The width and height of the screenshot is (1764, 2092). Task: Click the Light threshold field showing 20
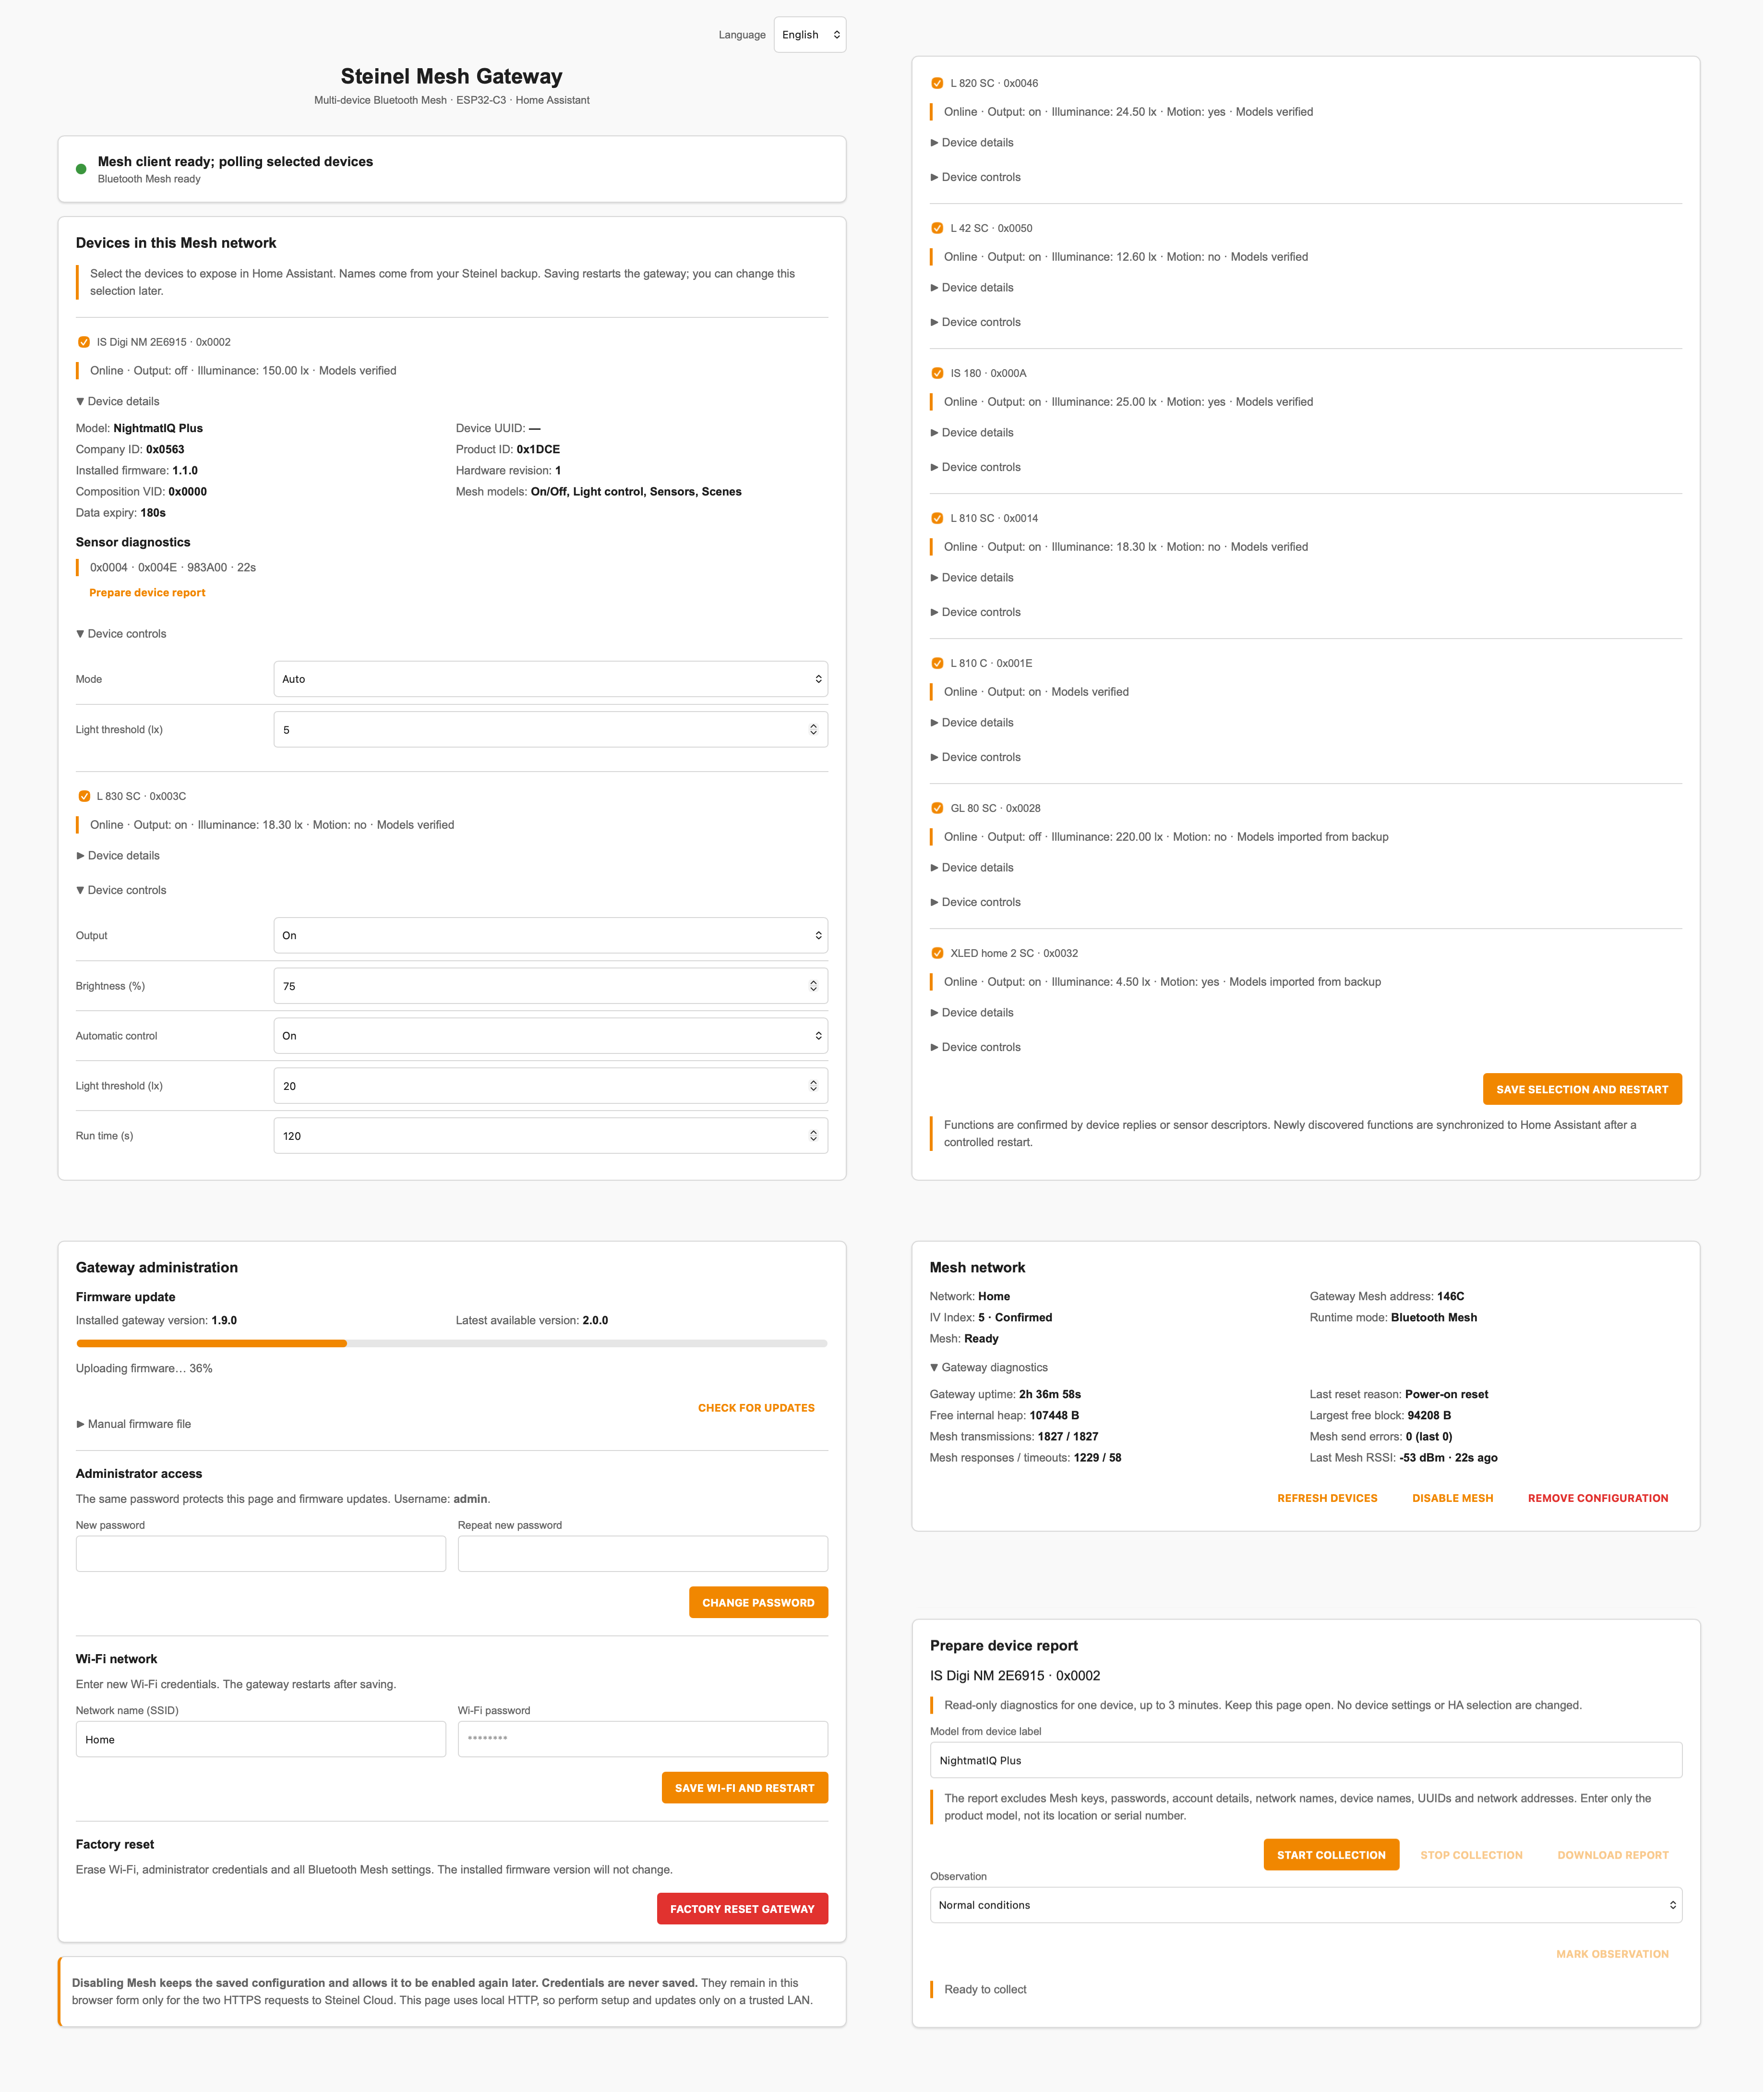tap(550, 1086)
